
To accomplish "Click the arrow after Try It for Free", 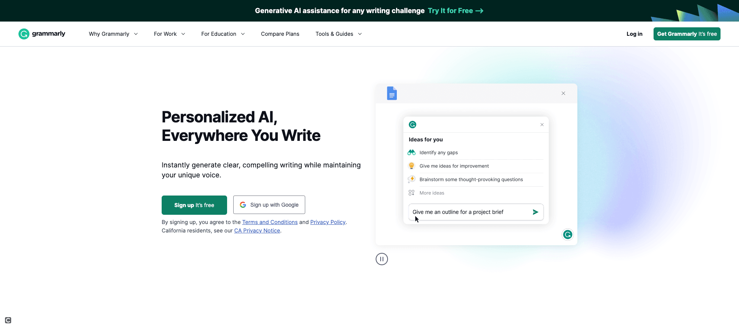I will [480, 11].
